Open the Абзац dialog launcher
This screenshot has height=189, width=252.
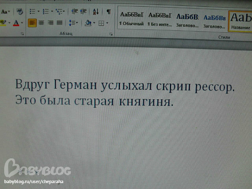pos(111,33)
